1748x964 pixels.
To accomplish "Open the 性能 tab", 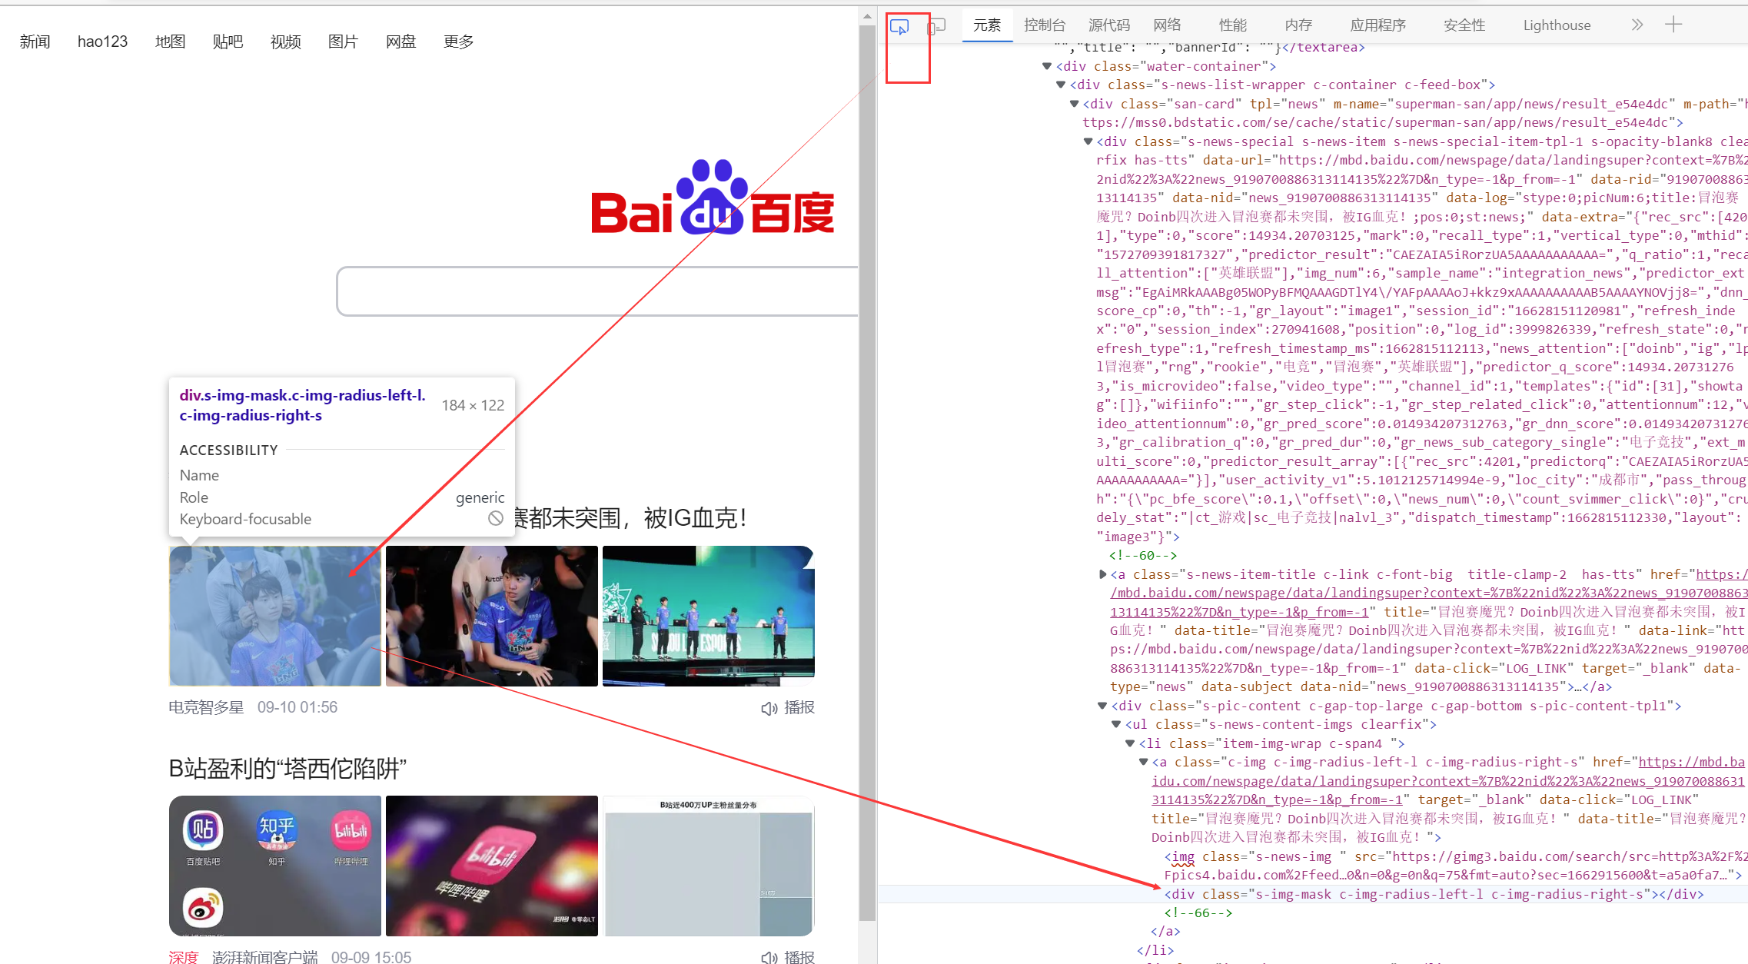I will tap(1233, 25).
